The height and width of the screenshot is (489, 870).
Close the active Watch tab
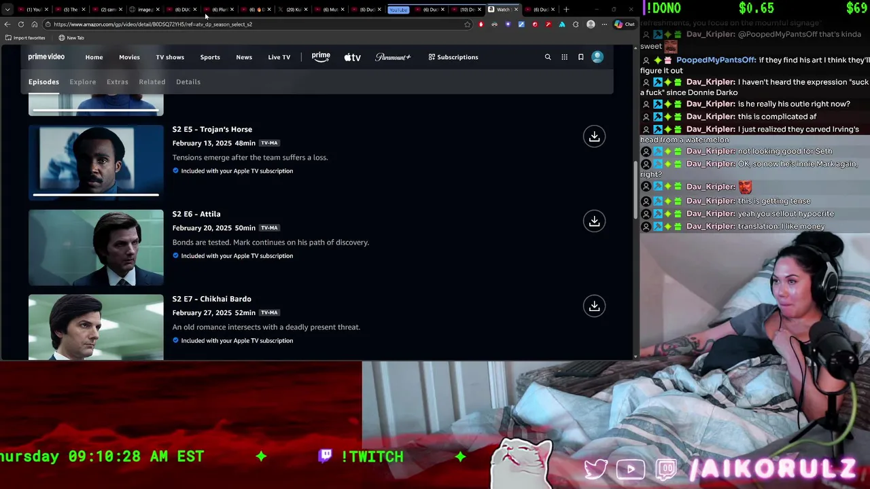coord(516,10)
